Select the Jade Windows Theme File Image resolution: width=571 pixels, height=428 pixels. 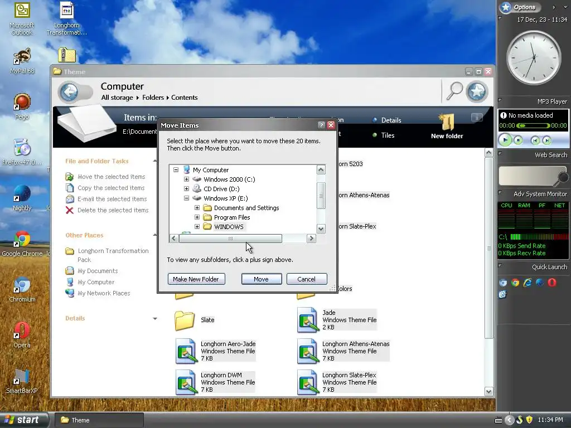[337, 320]
